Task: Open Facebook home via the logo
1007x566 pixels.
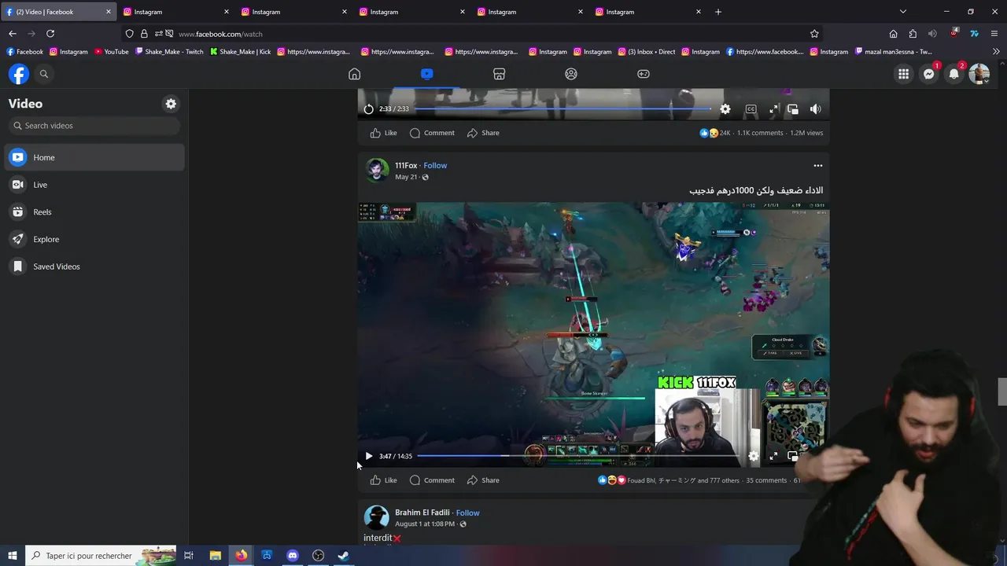Action: coord(19,74)
